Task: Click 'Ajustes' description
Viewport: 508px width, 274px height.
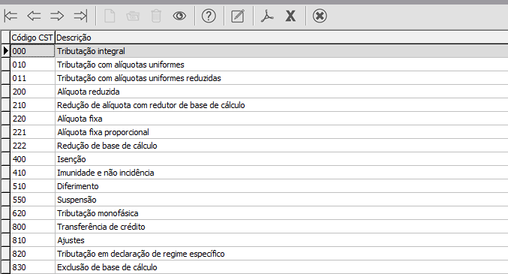Action: (x=71, y=240)
